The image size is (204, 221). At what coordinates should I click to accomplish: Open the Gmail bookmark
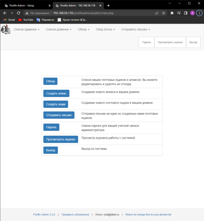point(9,20)
